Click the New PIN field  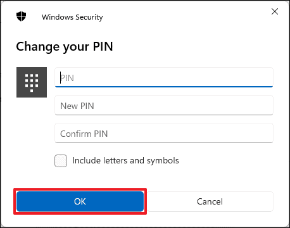[x=164, y=105]
